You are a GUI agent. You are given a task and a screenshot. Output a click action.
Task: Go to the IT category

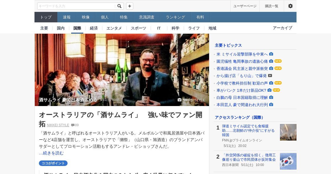[x=159, y=28]
